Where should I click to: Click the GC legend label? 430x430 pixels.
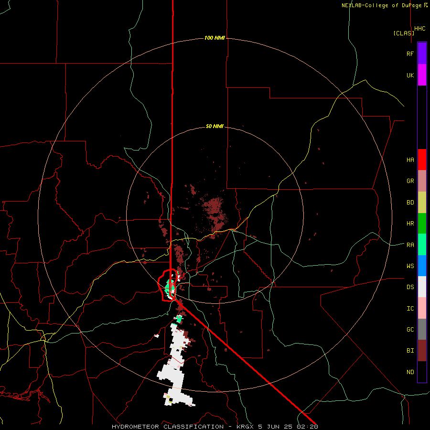tap(410, 330)
